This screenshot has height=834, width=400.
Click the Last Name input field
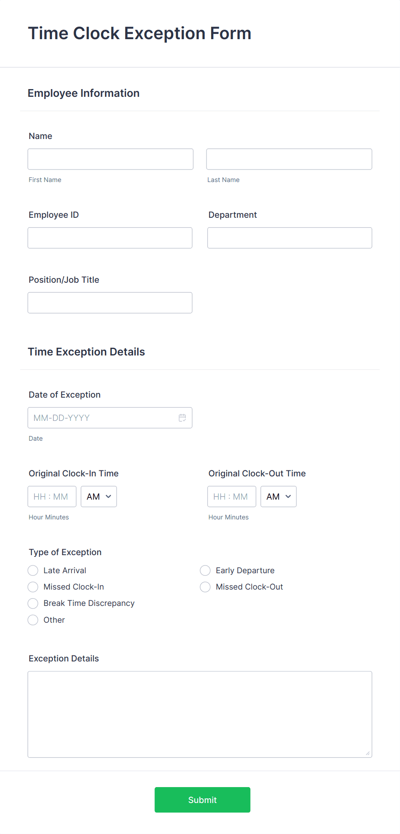(x=289, y=159)
